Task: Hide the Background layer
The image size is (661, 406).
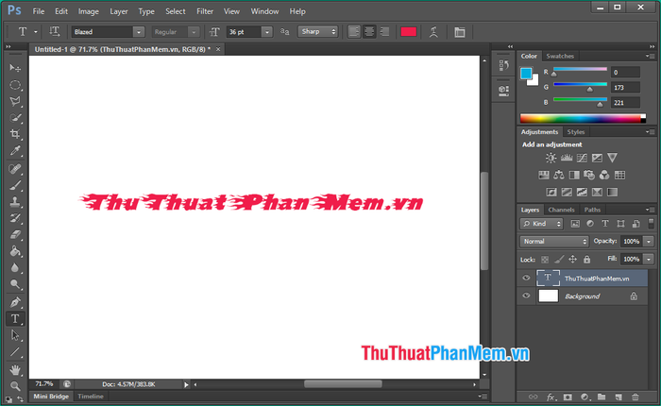Action: pos(526,296)
